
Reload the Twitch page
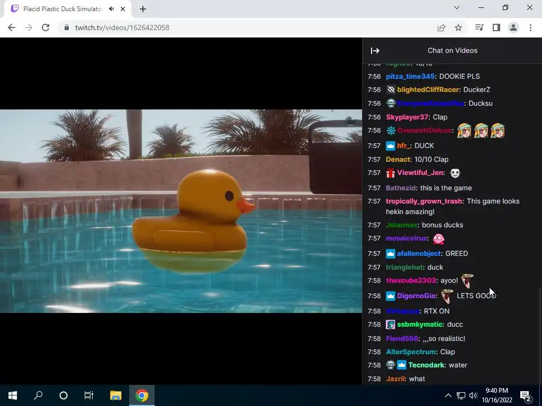click(46, 27)
